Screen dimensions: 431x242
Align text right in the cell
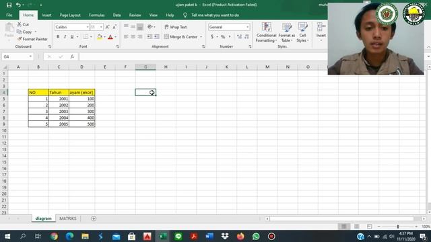[x=140, y=37]
